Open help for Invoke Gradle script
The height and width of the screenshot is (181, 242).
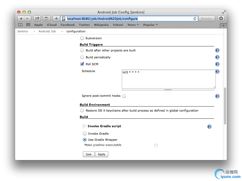coord(209,127)
